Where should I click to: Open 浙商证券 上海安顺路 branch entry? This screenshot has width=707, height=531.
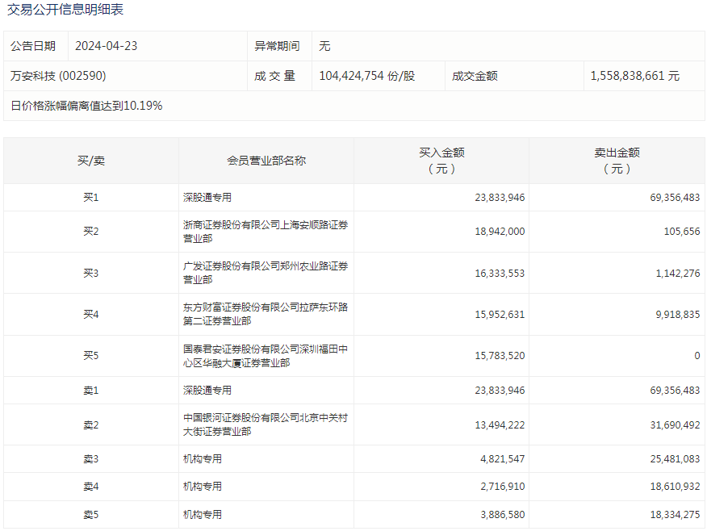[x=266, y=232]
